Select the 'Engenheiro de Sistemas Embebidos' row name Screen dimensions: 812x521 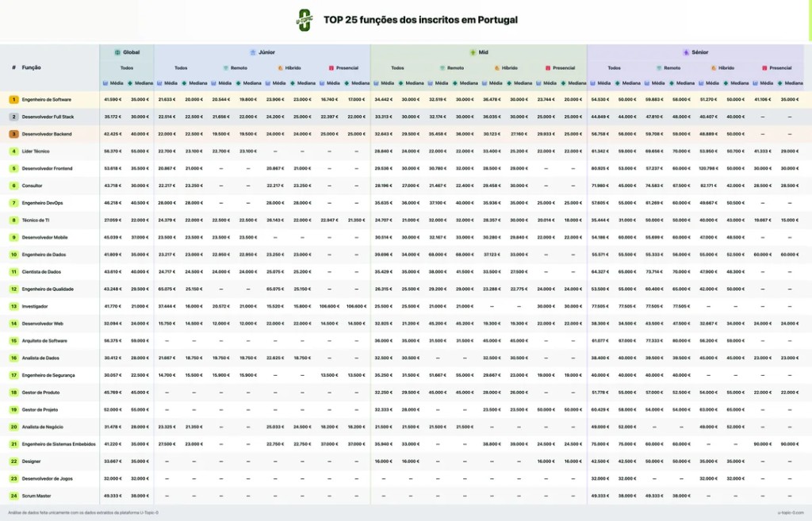59,444
